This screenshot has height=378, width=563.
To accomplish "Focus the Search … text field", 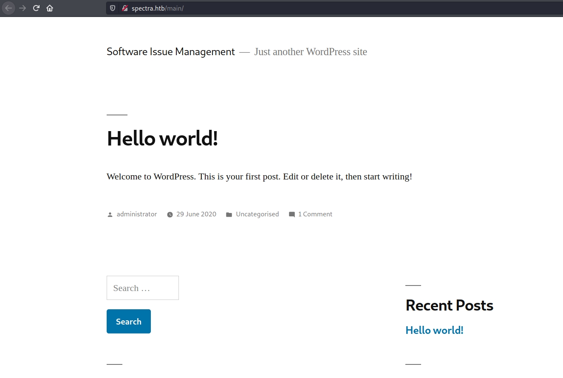I will click(x=142, y=288).
